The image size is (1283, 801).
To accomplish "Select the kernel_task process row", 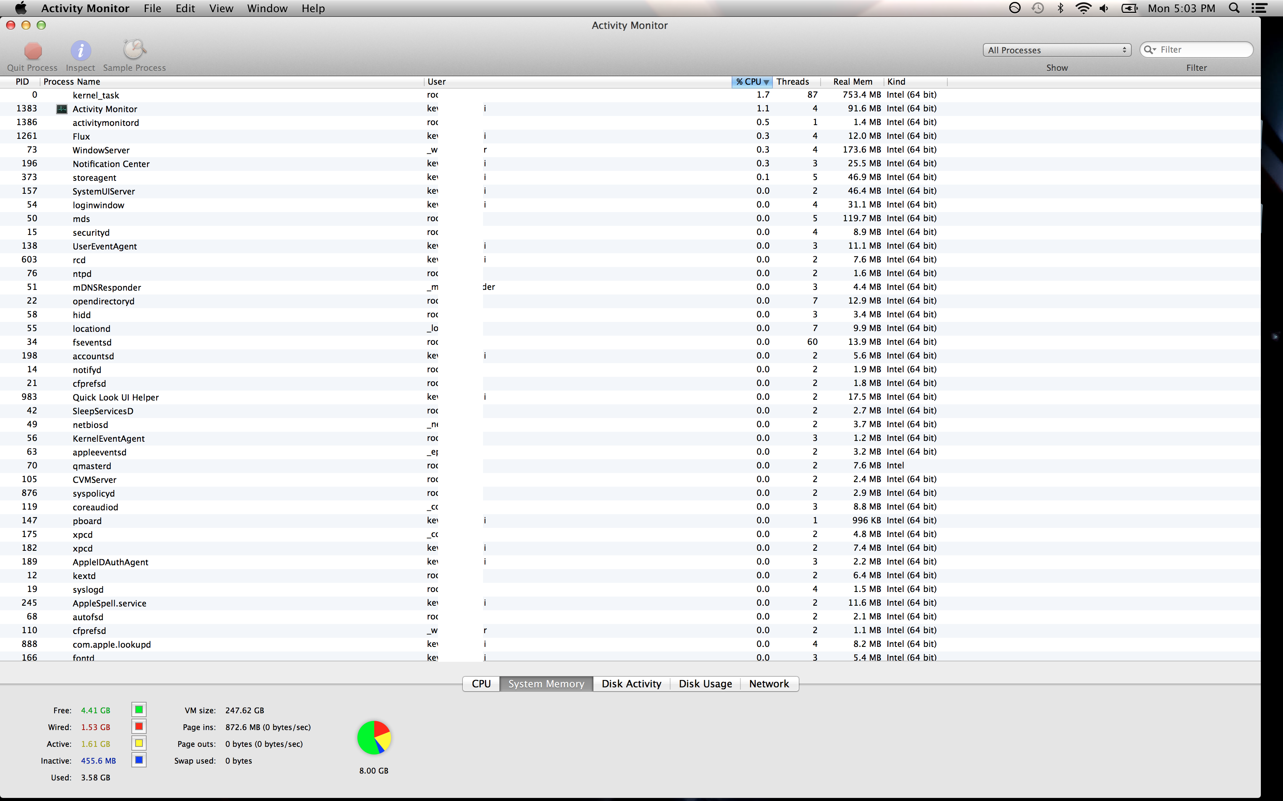I will [630, 95].
